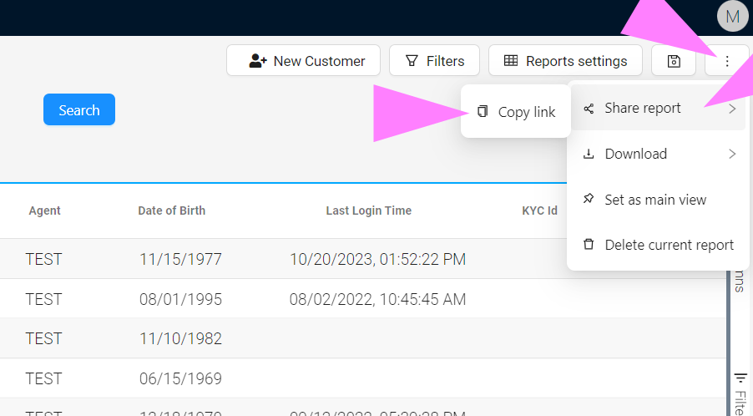Click the save report disk icon
This screenshot has width=753, height=416.
(x=674, y=61)
